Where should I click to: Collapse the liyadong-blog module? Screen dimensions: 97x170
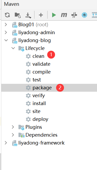[6, 40]
